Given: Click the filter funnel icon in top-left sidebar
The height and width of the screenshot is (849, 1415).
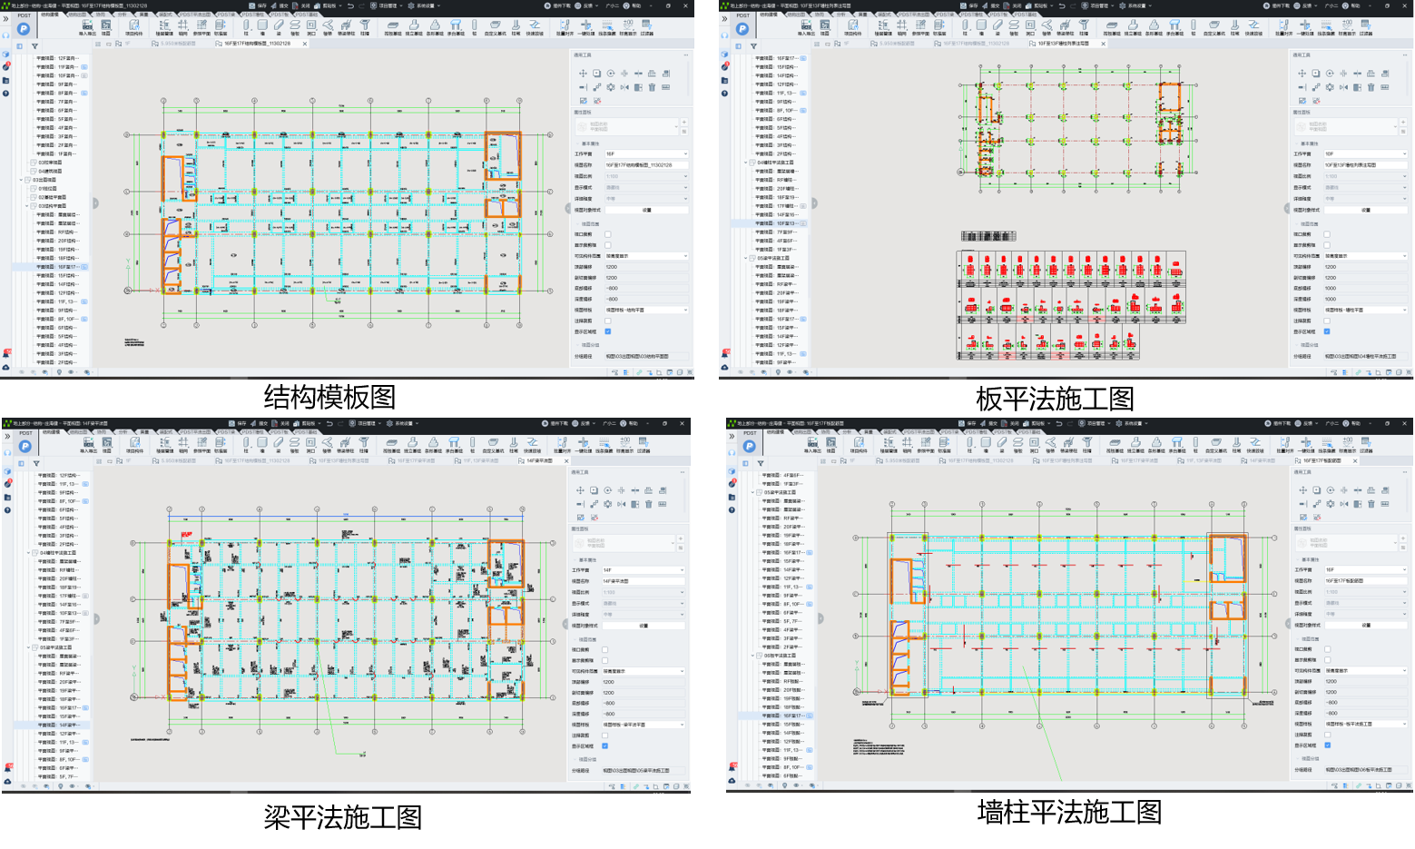Looking at the screenshot, I should [34, 45].
